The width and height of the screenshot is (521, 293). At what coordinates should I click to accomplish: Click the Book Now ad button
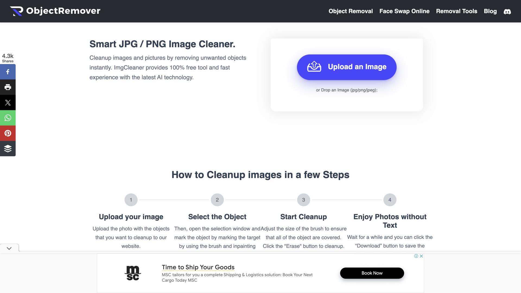pyautogui.click(x=371, y=273)
